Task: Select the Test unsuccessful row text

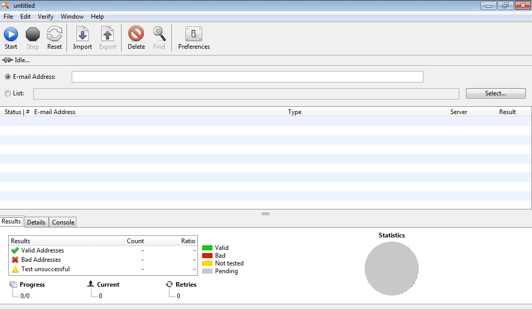Action: point(46,269)
